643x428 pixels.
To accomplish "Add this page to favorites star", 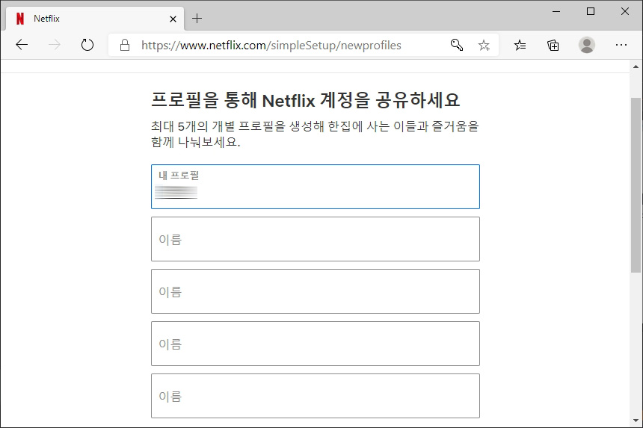I will tap(484, 45).
